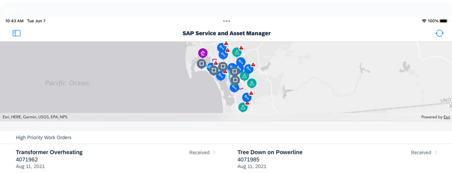This screenshot has height=174, width=452.
Task: Select the leftmost gray square map pin
Action: click(201, 64)
